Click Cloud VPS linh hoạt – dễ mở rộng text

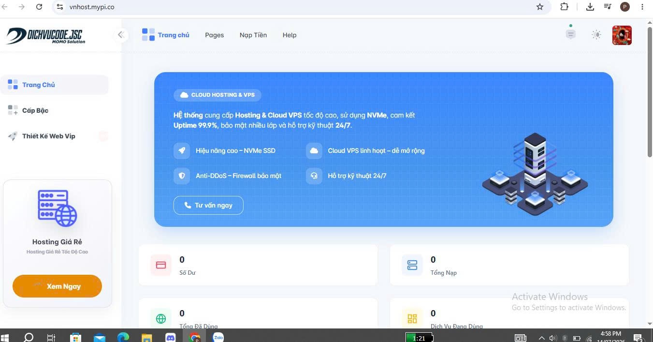pos(376,150)
